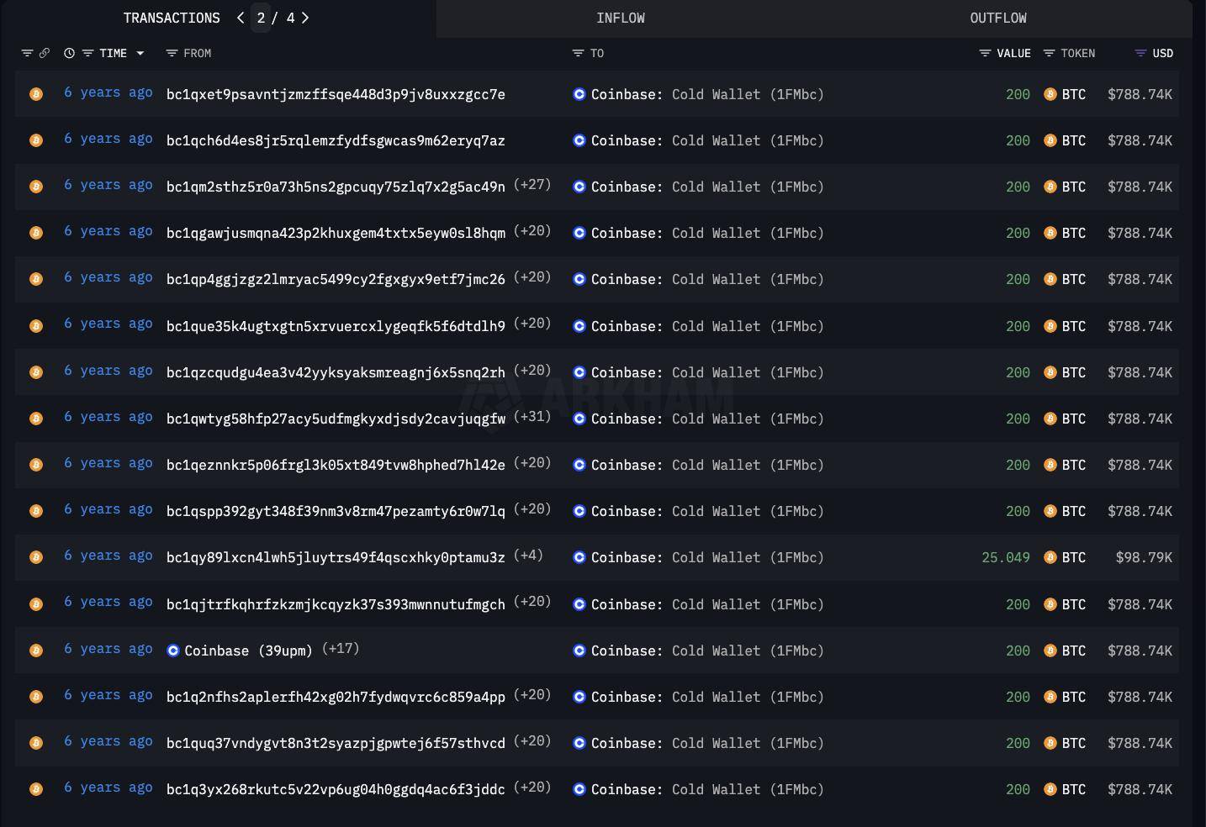
Task: Open the USD column filter
Action: [x=1140, y=53]
